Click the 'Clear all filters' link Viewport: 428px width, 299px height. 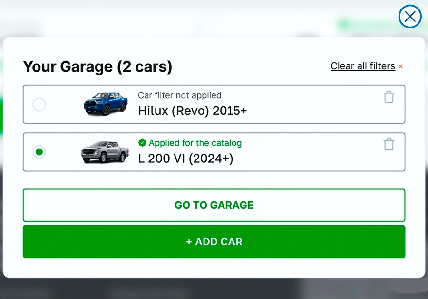363,66
